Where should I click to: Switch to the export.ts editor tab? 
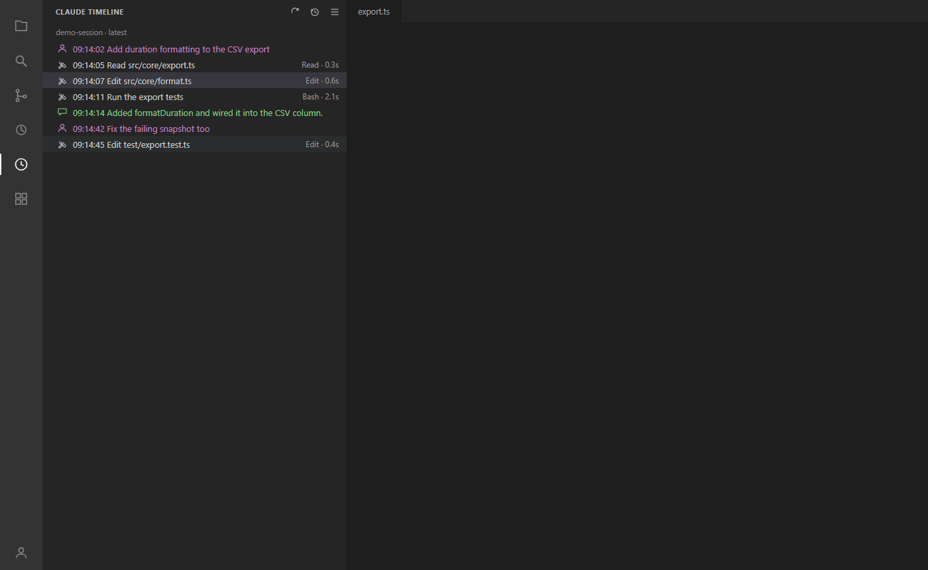point(374,11)
